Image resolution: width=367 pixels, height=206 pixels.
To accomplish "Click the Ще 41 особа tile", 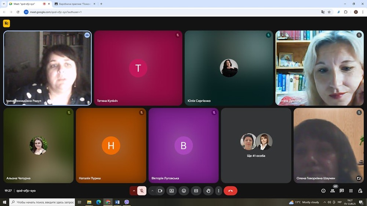I will click(x=256, y=145).
